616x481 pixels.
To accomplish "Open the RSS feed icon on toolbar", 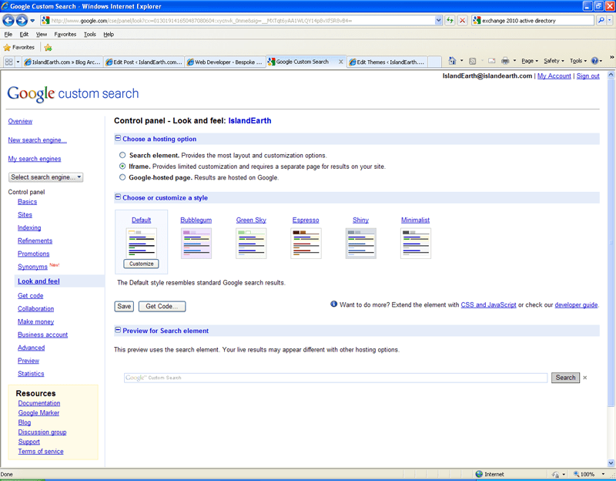I will pyautogui.click(x=471, y=61).
